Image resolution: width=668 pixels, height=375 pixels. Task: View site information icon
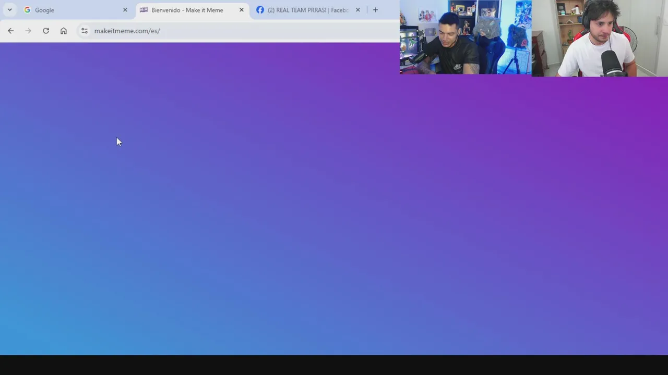(x=85, y=31)
